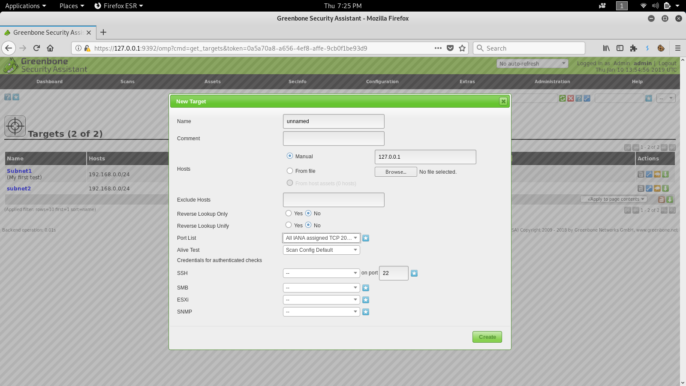Clone subnet2 target with sheep icon
Screen dimensions: 686x386
pos(657,188)
